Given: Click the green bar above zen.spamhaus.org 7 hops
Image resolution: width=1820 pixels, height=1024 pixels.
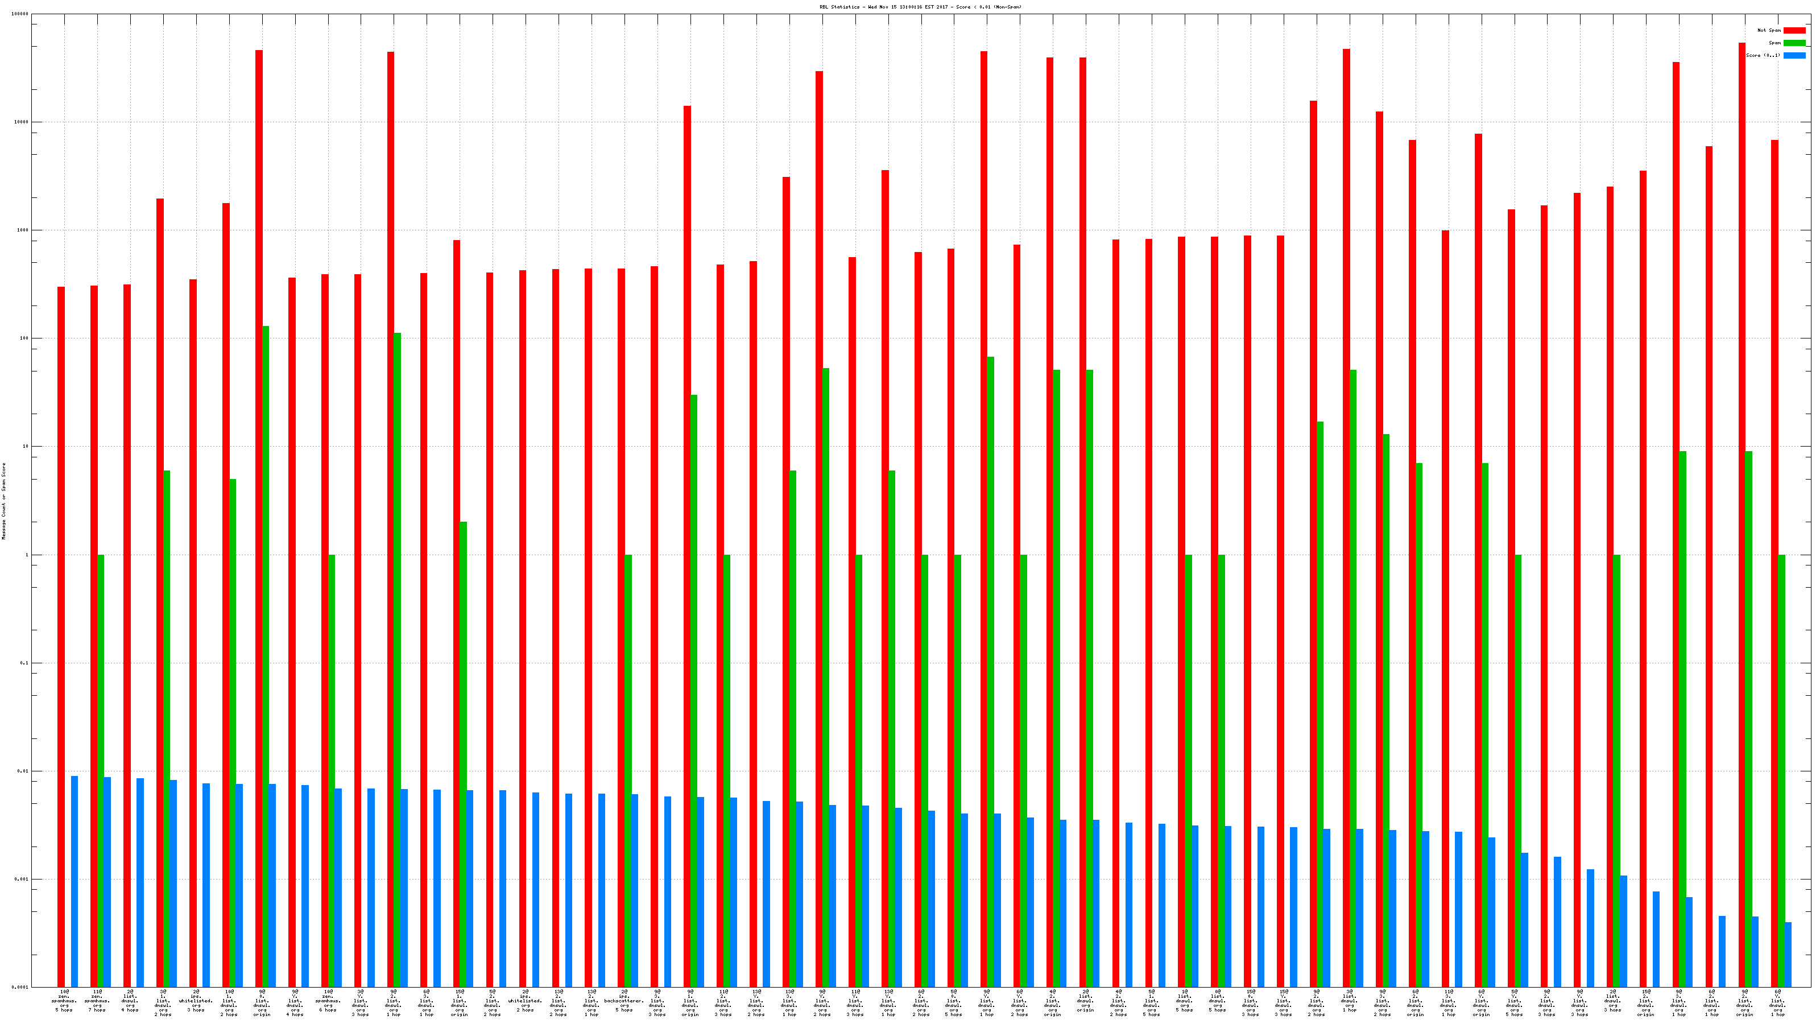Looking at the screenshot, I should point(100,770).
